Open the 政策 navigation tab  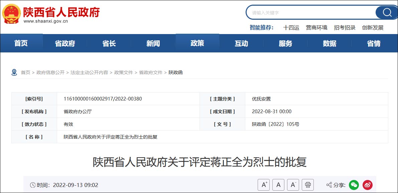pos(197,43)
